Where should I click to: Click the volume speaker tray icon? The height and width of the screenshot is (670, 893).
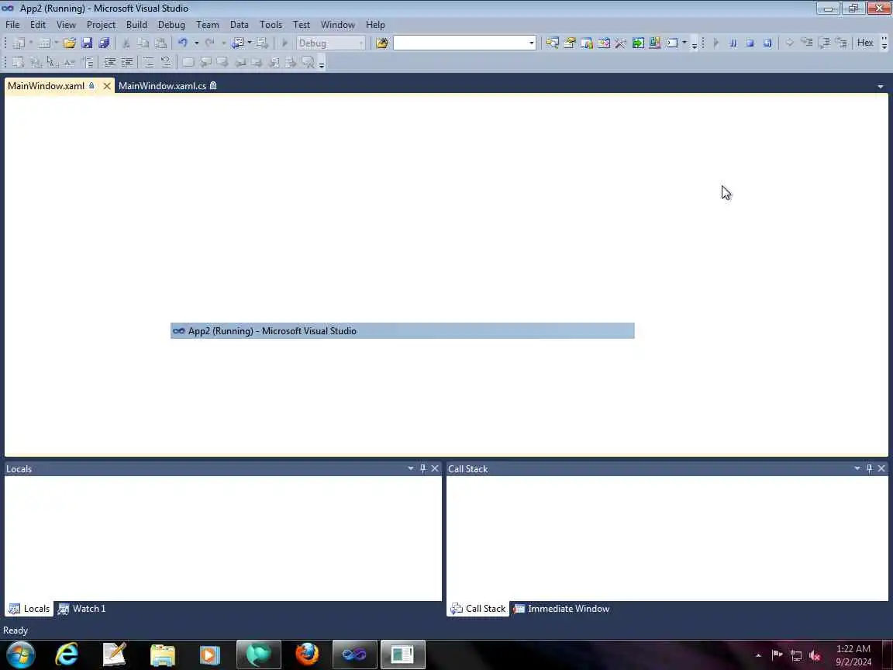[815, 656]
